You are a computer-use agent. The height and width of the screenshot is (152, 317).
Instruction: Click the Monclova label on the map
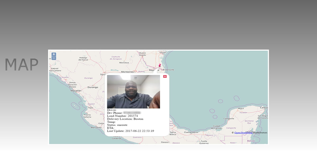(124, 63)
